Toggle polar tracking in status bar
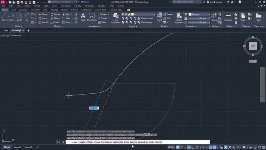 pos(197,147)
